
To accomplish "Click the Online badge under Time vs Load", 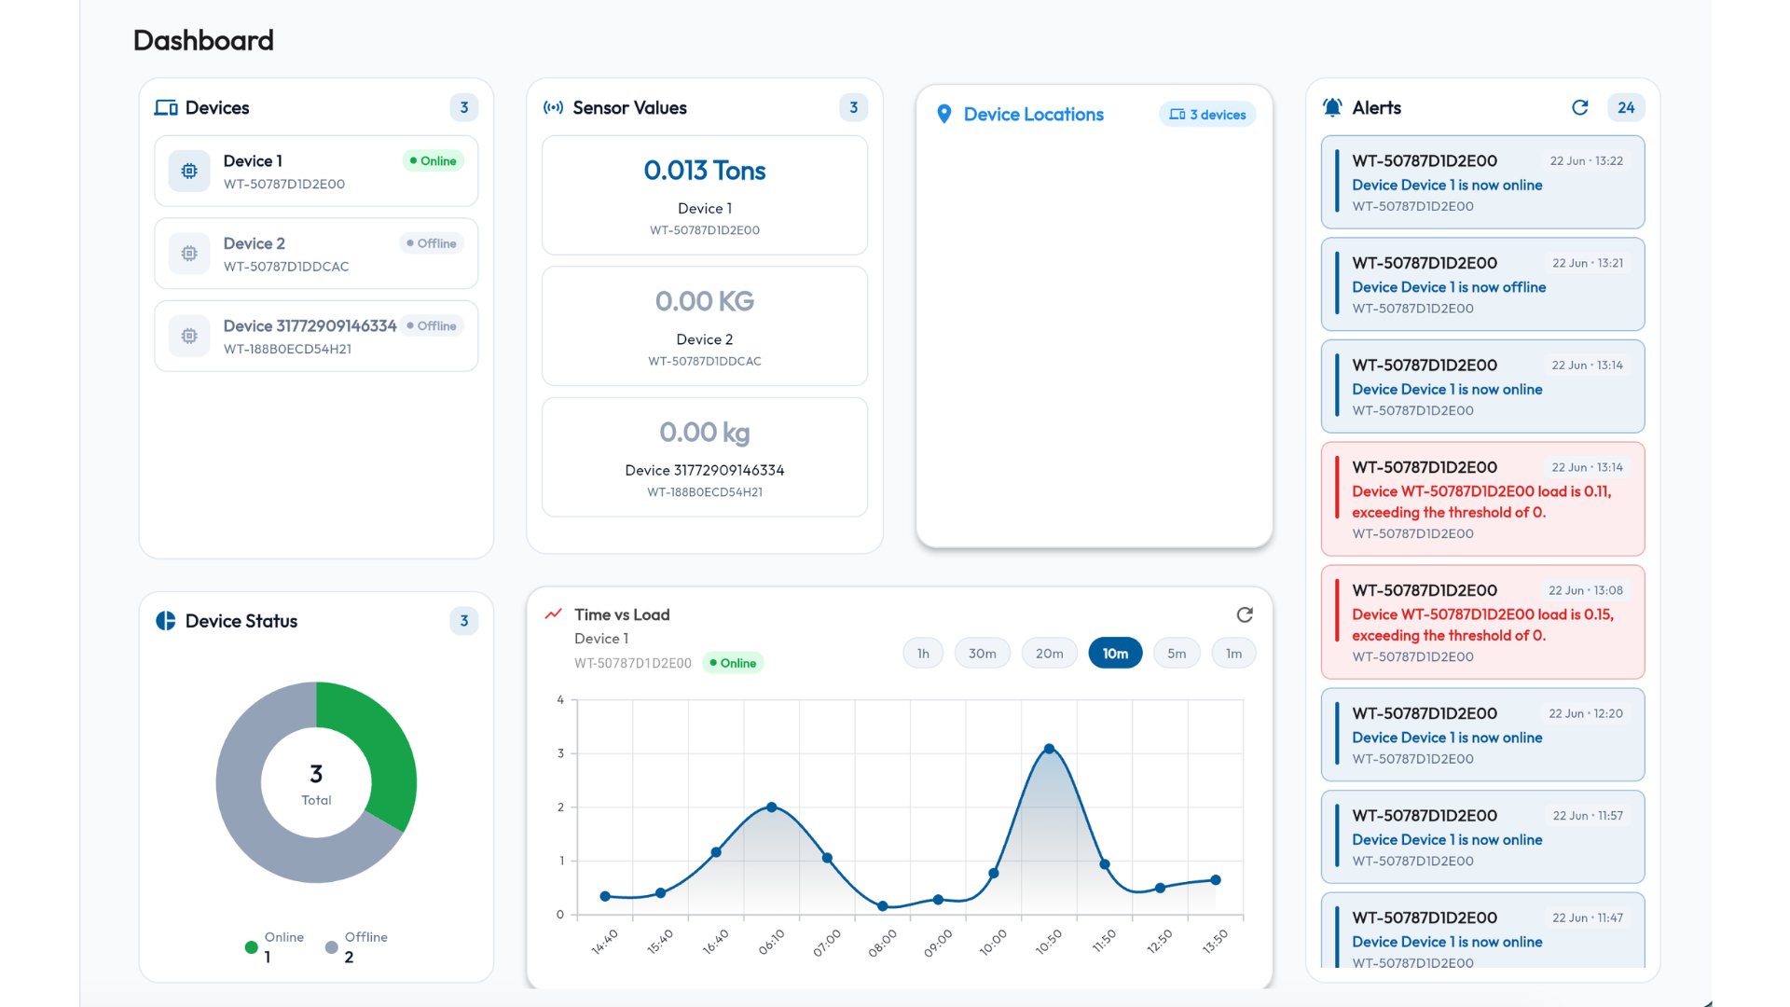I will tap(733, 663).
